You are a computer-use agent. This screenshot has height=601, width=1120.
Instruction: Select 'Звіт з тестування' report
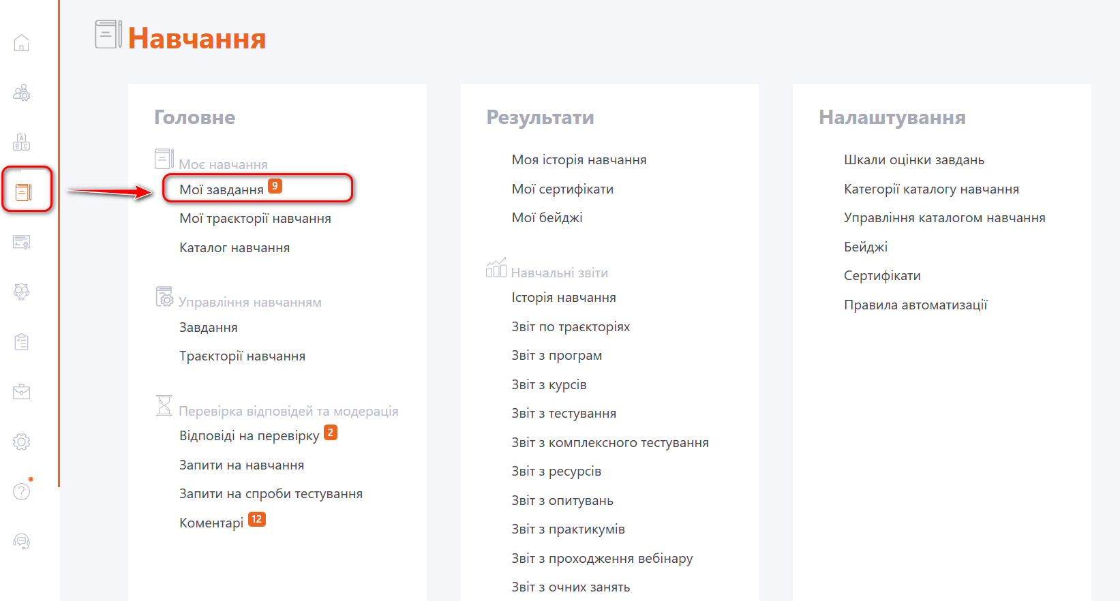coord(564,414)
